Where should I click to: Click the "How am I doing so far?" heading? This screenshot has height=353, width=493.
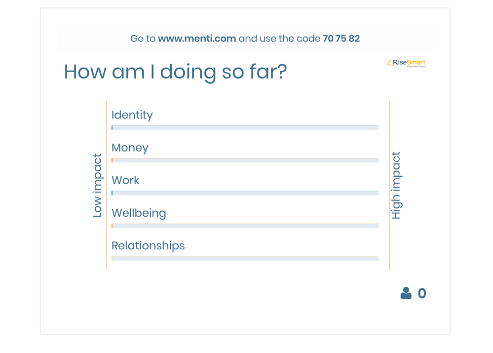coord(175,72)
